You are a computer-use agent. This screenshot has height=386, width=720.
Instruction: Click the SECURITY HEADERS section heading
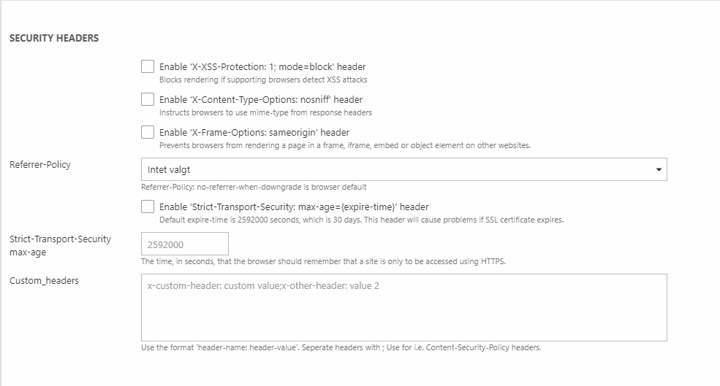tap(54, 38)
